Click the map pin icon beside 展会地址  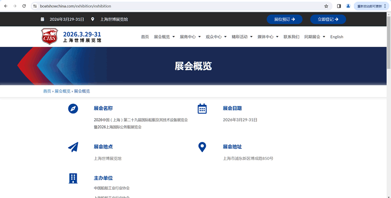point(202,147)
